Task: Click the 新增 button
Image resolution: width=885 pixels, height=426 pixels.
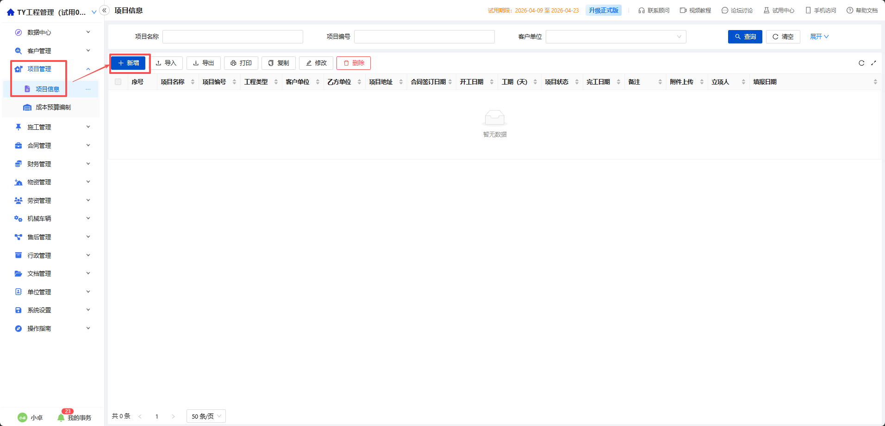Action: 128,63
